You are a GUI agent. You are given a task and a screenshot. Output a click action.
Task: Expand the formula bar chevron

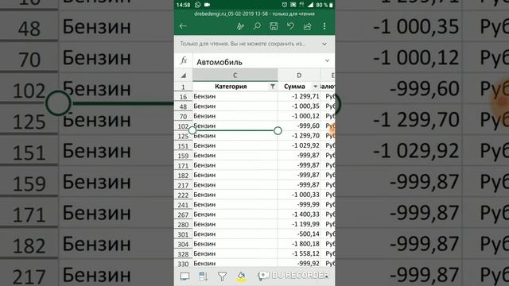(x=327, y=60)
